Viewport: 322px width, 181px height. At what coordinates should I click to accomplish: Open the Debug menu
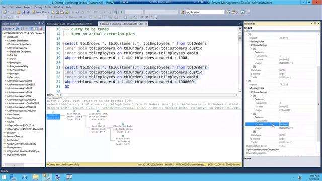tap(38, 7)
